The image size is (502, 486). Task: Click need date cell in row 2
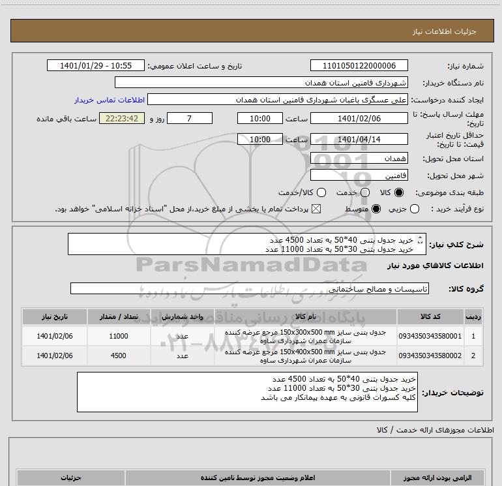click(54, 356)
